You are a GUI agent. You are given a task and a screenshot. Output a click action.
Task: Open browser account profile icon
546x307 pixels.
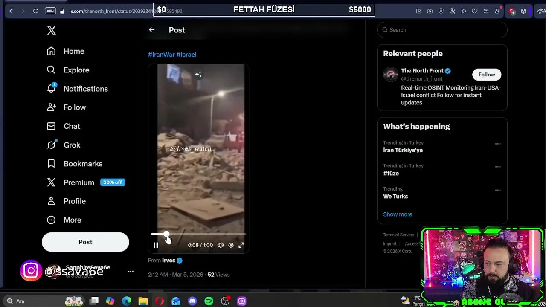[x=497, y=11]
